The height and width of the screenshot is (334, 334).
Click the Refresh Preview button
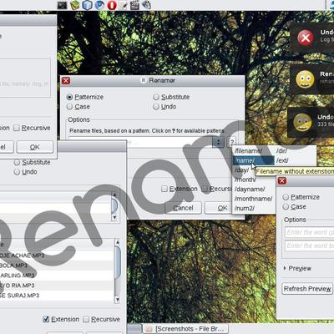[307, 289]
